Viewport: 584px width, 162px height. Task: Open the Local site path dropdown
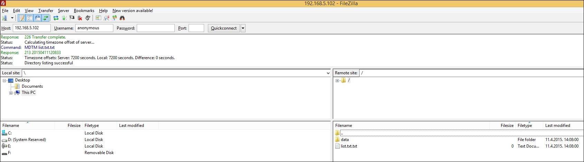pos(328,73)
